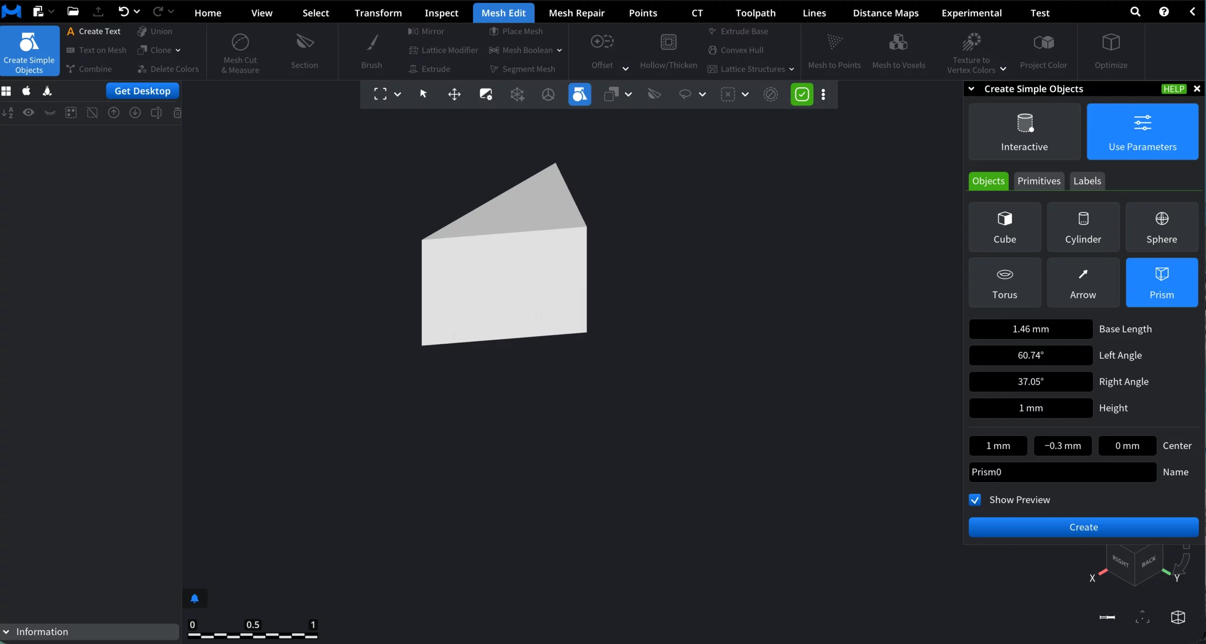Open the Primitives tab in the panel
This screenshot has width=1206, height=644.
click(x=1039, y=181)
